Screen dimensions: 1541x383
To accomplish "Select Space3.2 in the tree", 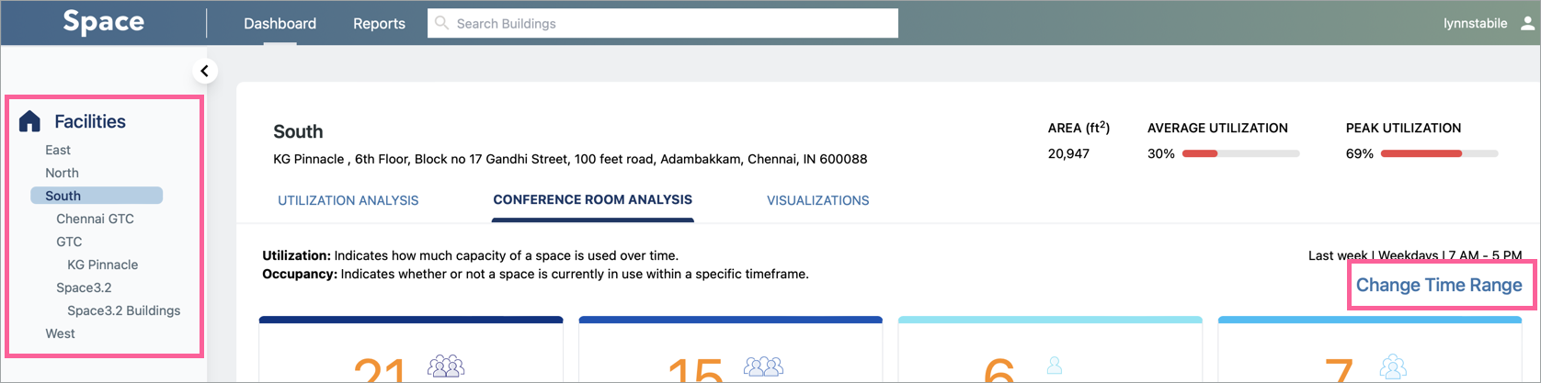I will click(x=84, y=287).
